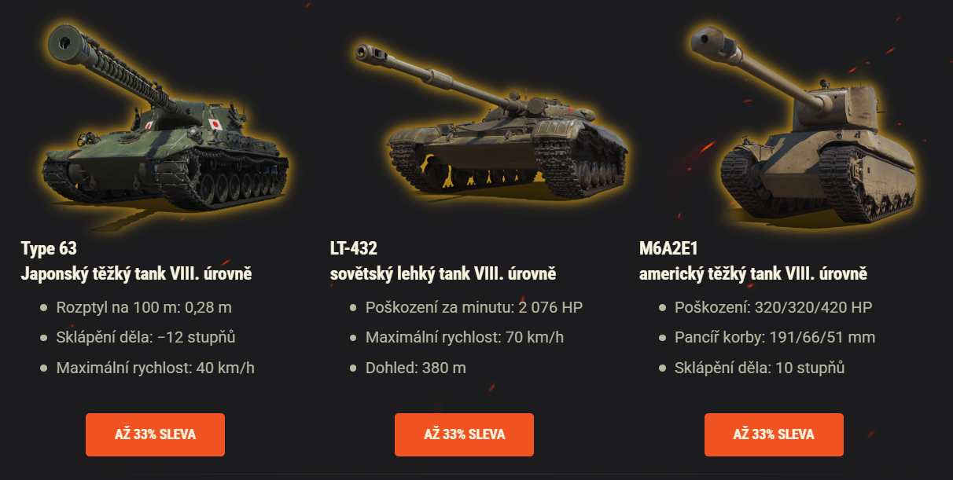The width and height of the screenshot is (953, 480).
Task: Select the LT-432 heading
Action: tap(354, 248)
